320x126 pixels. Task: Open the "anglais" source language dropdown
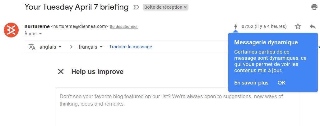50,47
